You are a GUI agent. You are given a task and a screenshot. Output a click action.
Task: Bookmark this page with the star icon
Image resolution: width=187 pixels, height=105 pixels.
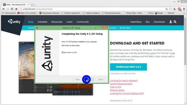click(x=170, y=9)
